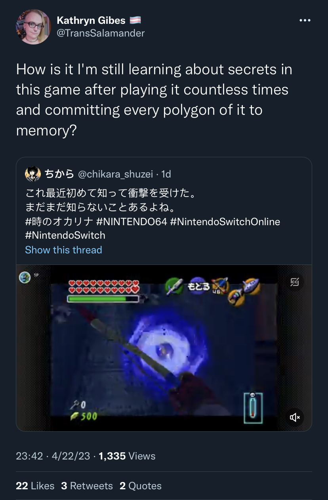
Task: Open chikara_shuzei's small avatar
Action: 33,174
